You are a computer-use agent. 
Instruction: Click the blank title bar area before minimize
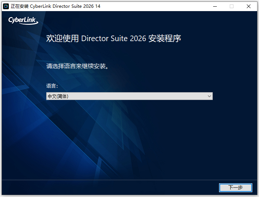(155, 6)
